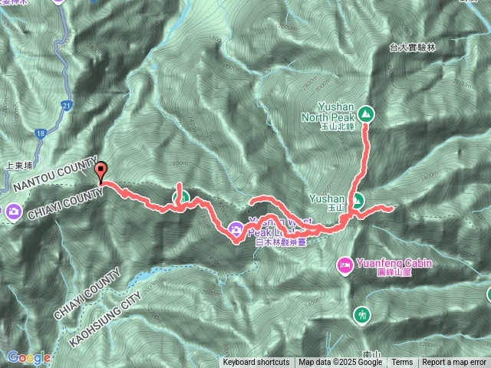Screen dimensions: 491x368
Task: Open Keyboard shortcuts
Action: [256, 363]
